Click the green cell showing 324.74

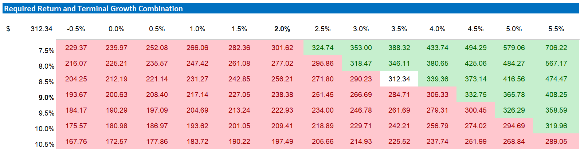click(322, 48)
